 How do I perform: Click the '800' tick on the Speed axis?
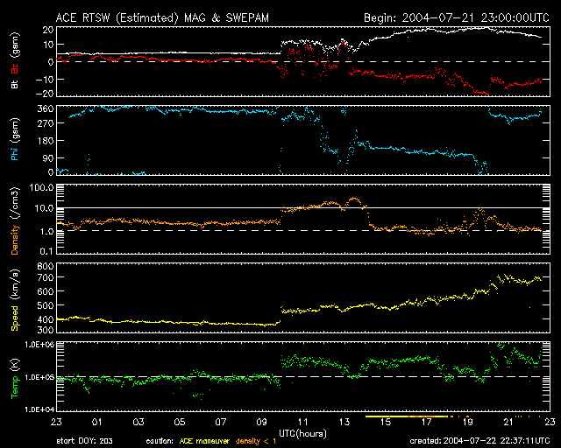46,266
